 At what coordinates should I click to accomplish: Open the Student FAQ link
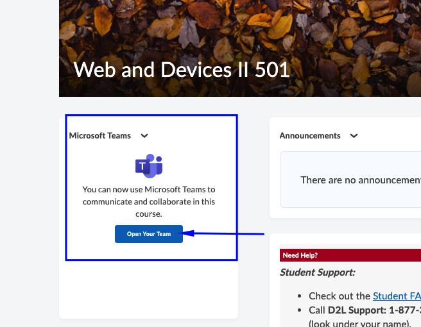coord(397,296)
